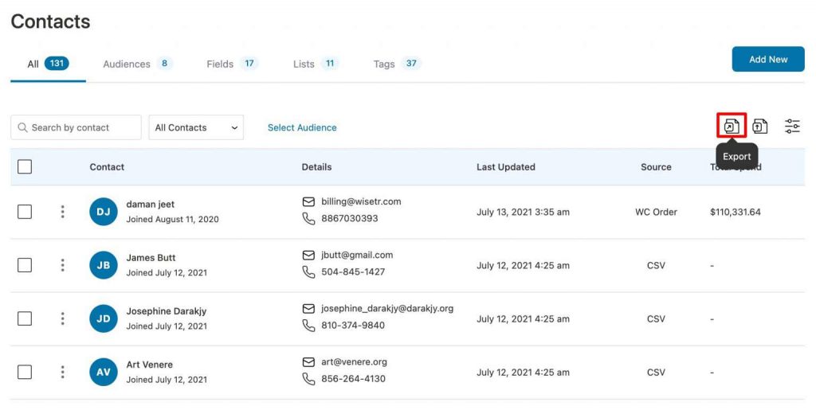Click the email josephine_darakjy@darakjy.org
Viewport: 816px width, 410px height.
pos(387,309)
